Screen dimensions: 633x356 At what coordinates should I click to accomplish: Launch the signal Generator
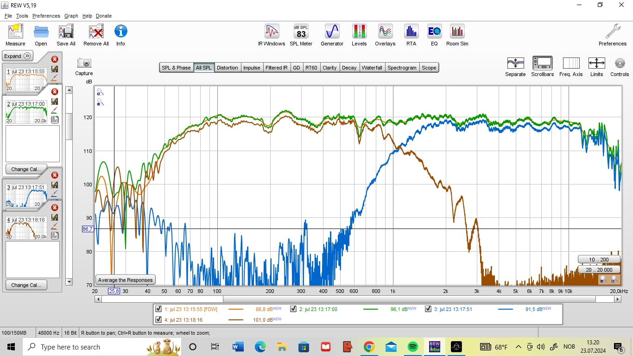click(332, 32)
